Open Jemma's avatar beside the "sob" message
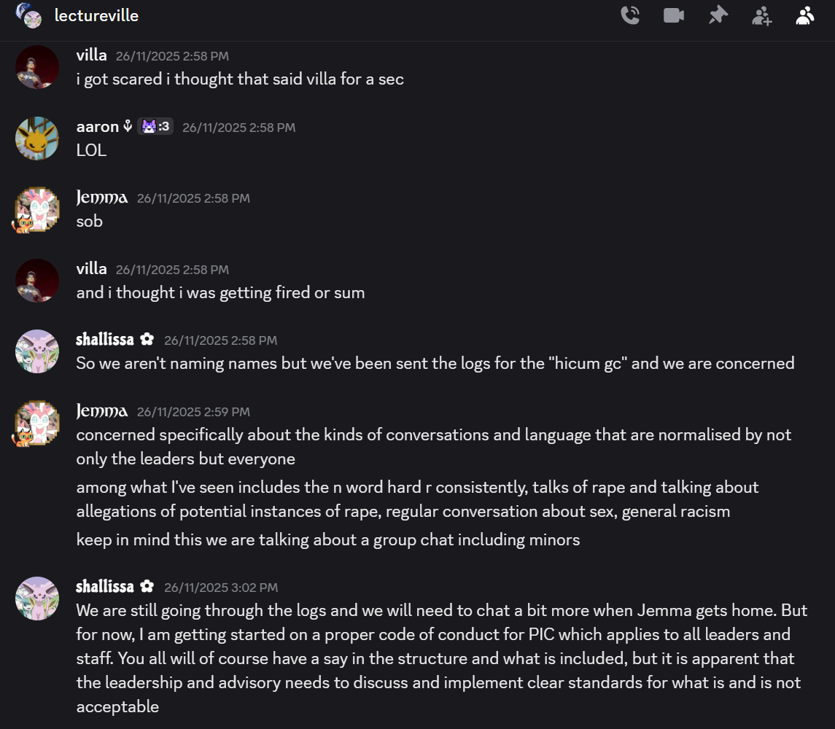Screen dimensions: 835x729 pos(37,209)
